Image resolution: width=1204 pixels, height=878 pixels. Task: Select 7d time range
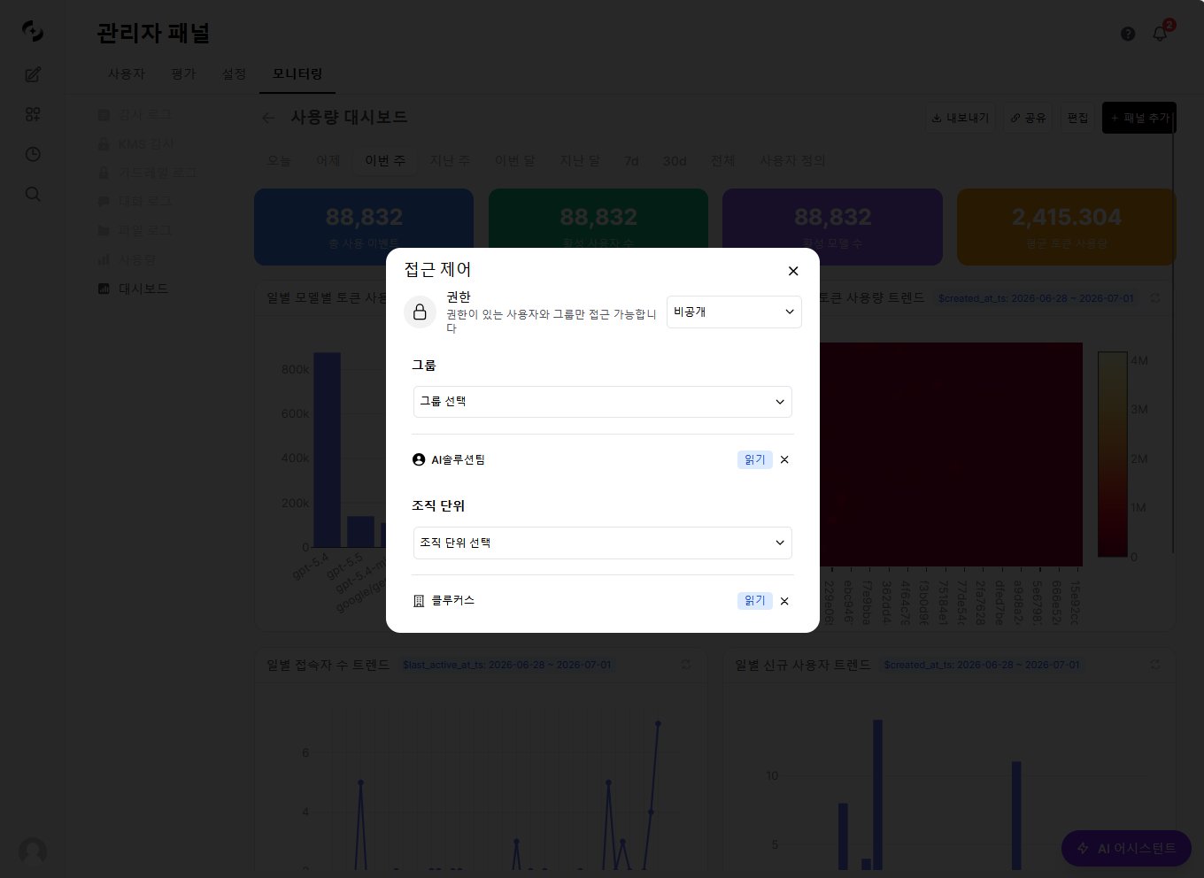pyautogui.click(x=631, y=160)
